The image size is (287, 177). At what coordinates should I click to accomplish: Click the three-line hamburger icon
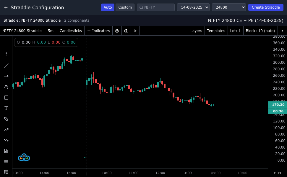tap(6, 162)
